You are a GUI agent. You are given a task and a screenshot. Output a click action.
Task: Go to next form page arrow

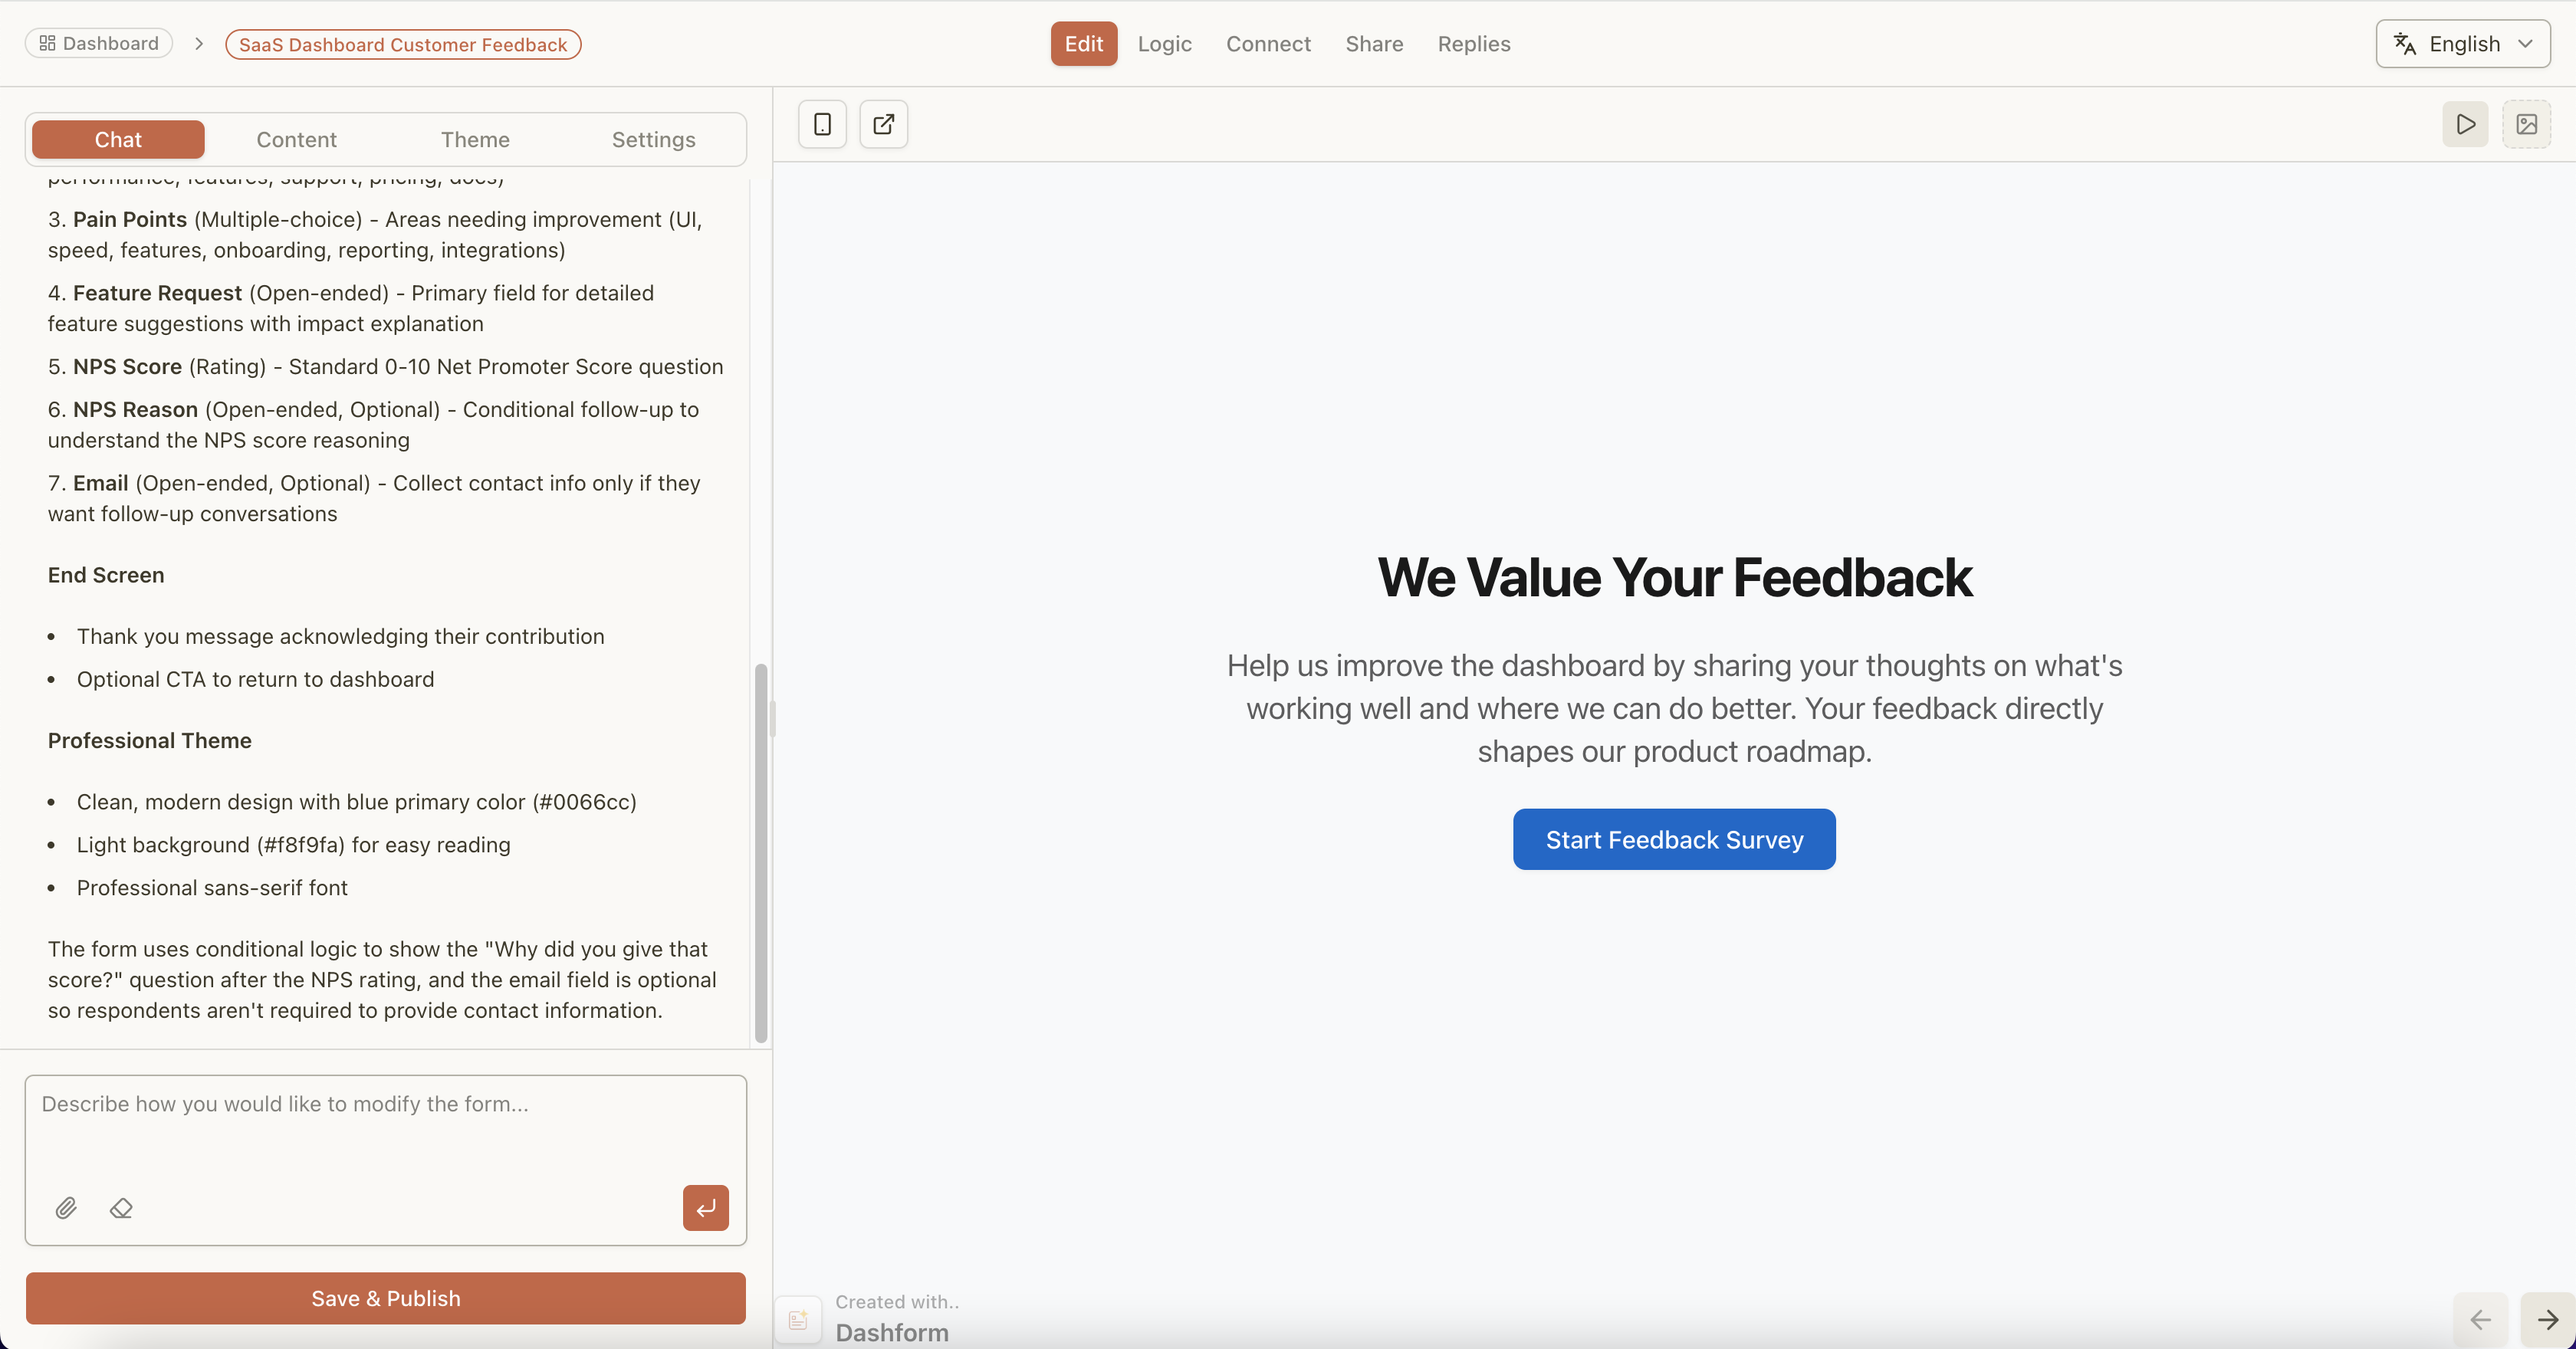pyautogui.click(x=2547, y=1320)
